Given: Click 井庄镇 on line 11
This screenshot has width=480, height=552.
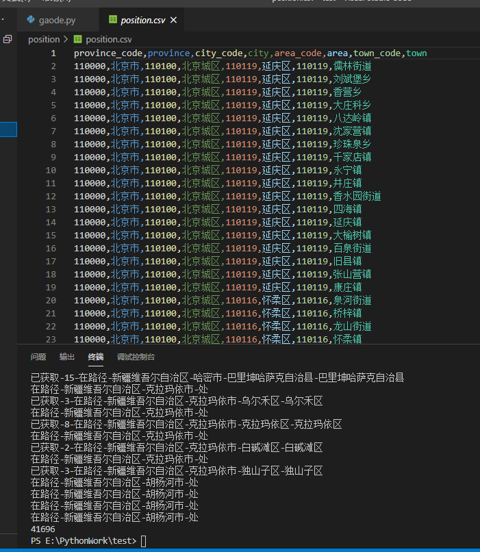Looking at the screenshot, I should (347, 184).
